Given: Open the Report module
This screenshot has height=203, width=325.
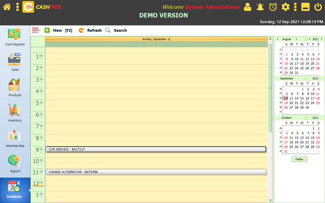Looking at the screenshot, I should pyautogui.click(x=15, y=164).
